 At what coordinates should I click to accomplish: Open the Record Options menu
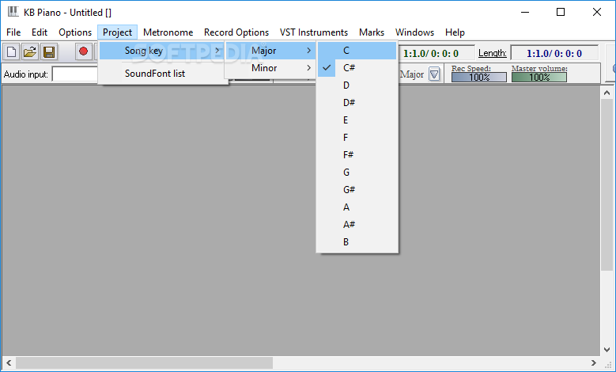point(236,32)
